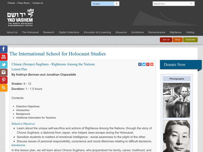Jump to Additional Information for Teachers item
The height and width of the screenshot is (152, 203).
(36, 118)
